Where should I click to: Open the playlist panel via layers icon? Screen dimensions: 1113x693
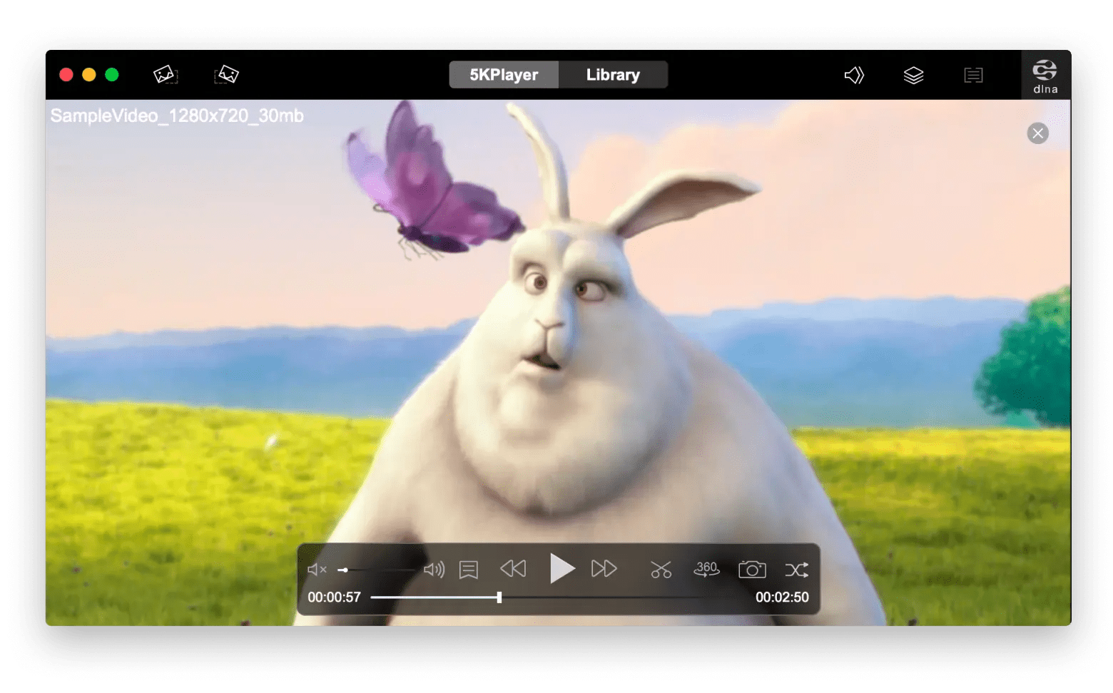(x=914, y=74)
